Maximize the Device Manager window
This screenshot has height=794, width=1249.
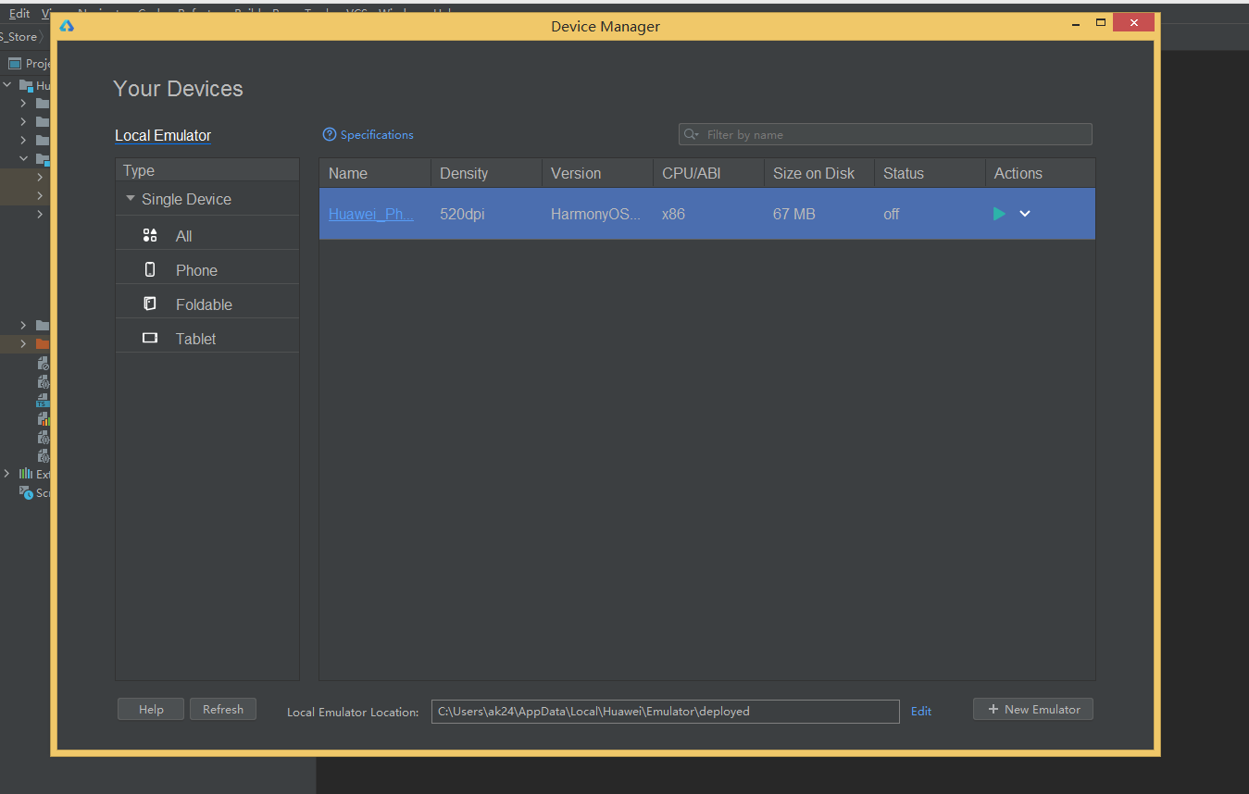point(1101,22)
